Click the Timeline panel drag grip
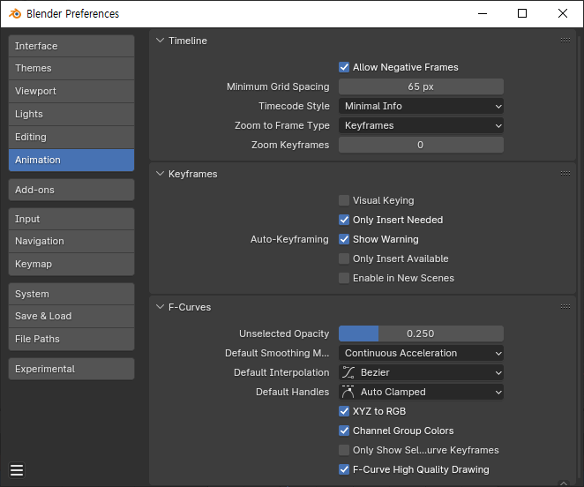The height and width of the screenshot is (487, 584). (565, 41)
